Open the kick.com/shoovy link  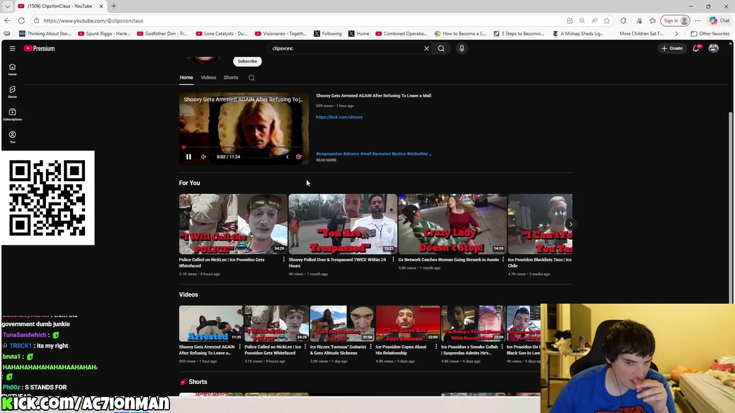[x=339, y=117]
